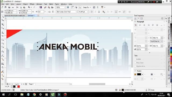Set paragraph alignment to full justify
The height and width of the screenshot is (97, 172).
[x=153, y=25]
